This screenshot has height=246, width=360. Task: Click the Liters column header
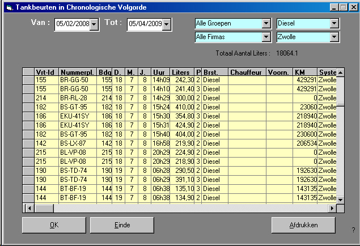[x=182, y=73]
